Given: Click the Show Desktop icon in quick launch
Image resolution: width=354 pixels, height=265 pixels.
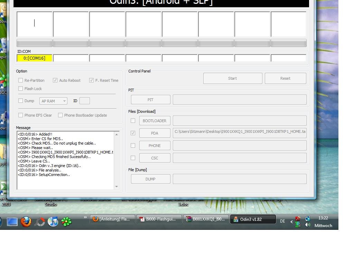Looking at the screenshot, I should (x=12, y=222).
